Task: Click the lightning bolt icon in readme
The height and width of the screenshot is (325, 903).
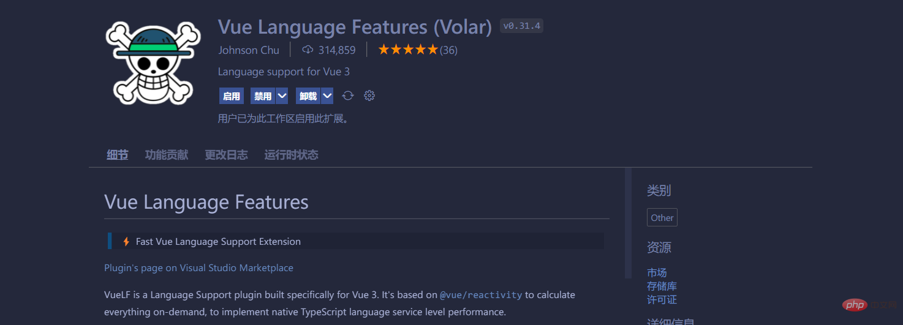Action: tap(126, 241)
